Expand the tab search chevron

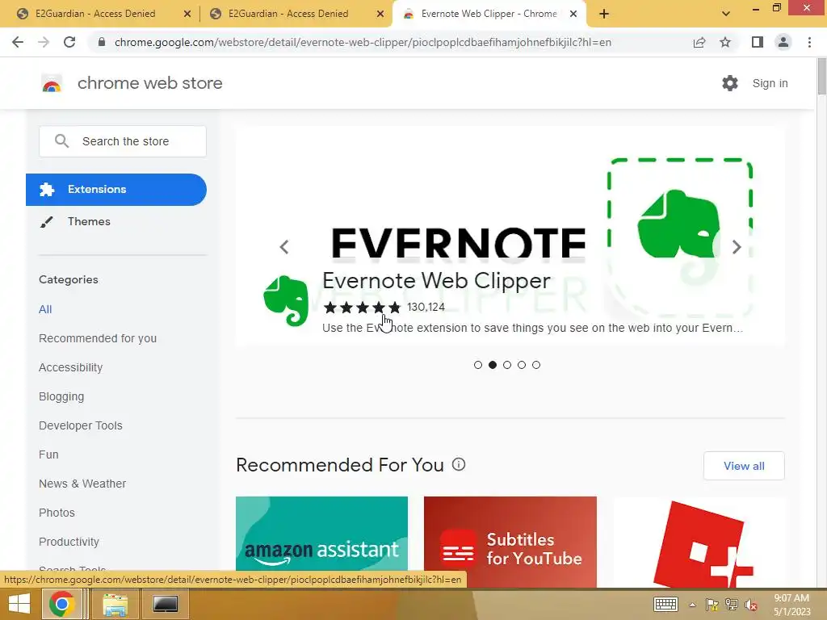click(x=726, y=14)
